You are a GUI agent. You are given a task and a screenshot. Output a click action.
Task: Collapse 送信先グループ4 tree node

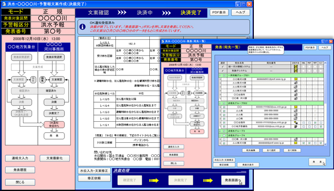point(220,135)
